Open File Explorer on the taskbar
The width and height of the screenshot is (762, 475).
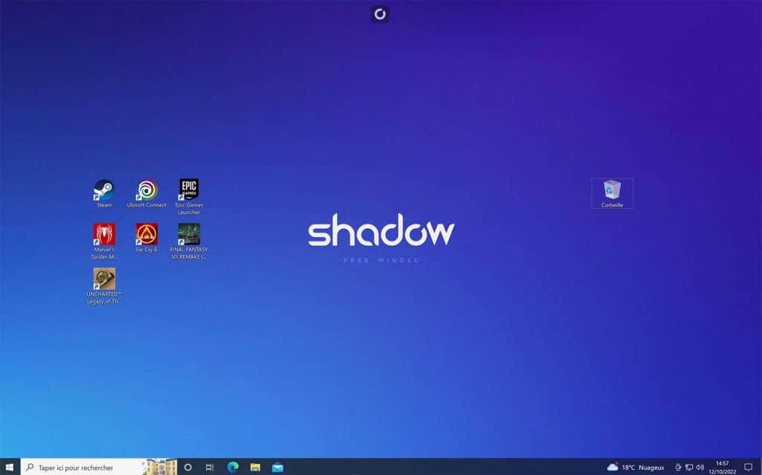tap(255, 467)
